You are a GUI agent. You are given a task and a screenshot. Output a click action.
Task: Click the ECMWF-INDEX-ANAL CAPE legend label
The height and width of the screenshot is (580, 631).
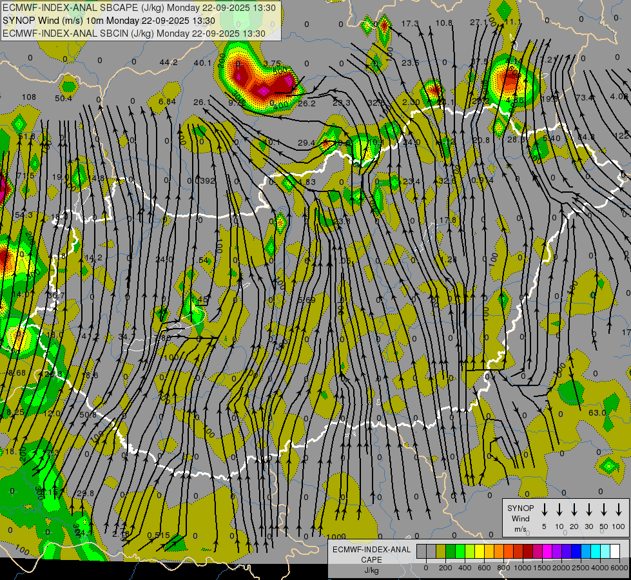tap(371, 554)
